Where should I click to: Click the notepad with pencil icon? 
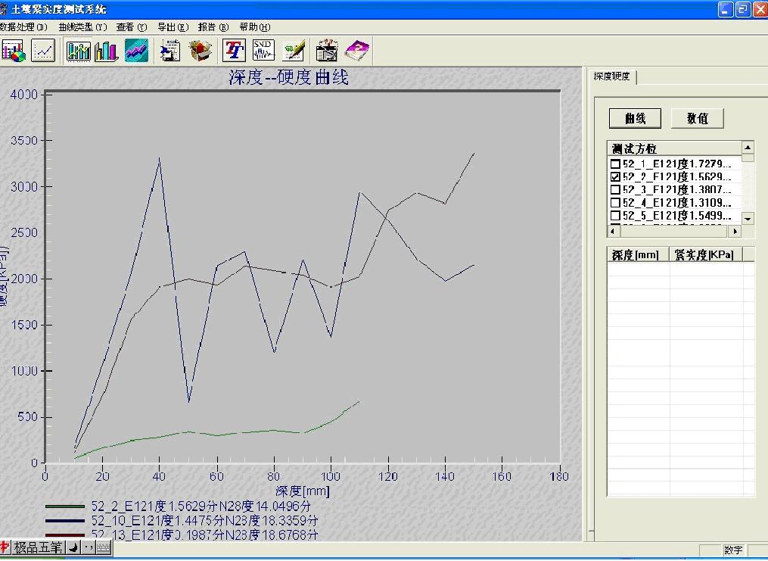coord(294,51)
